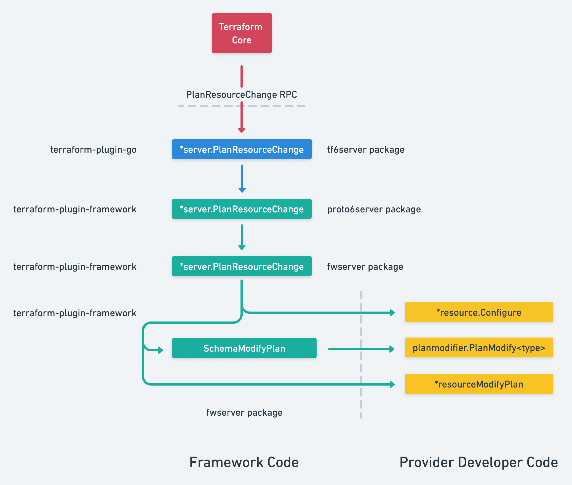Image resolution: width=572 pixels, height=485 pixels.
Task: Click terraform-plugin-framework label left of fwserver box
Action: pos(75,267)
